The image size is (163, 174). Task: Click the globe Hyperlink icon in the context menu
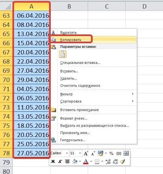(53, 140)
